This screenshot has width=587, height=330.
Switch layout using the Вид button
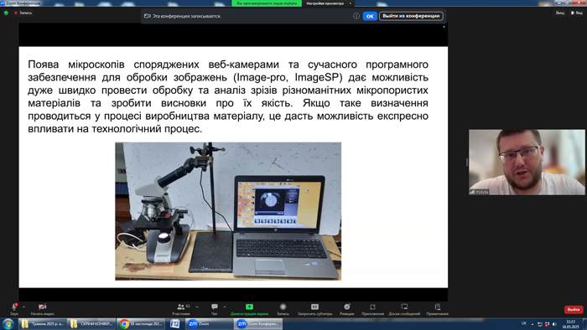[x=577, y=13]
